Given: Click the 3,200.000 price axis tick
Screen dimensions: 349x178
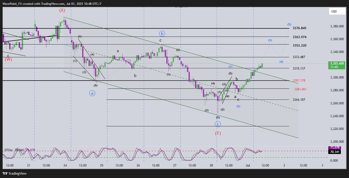Looking at the screenshot, I should point(337,142).
